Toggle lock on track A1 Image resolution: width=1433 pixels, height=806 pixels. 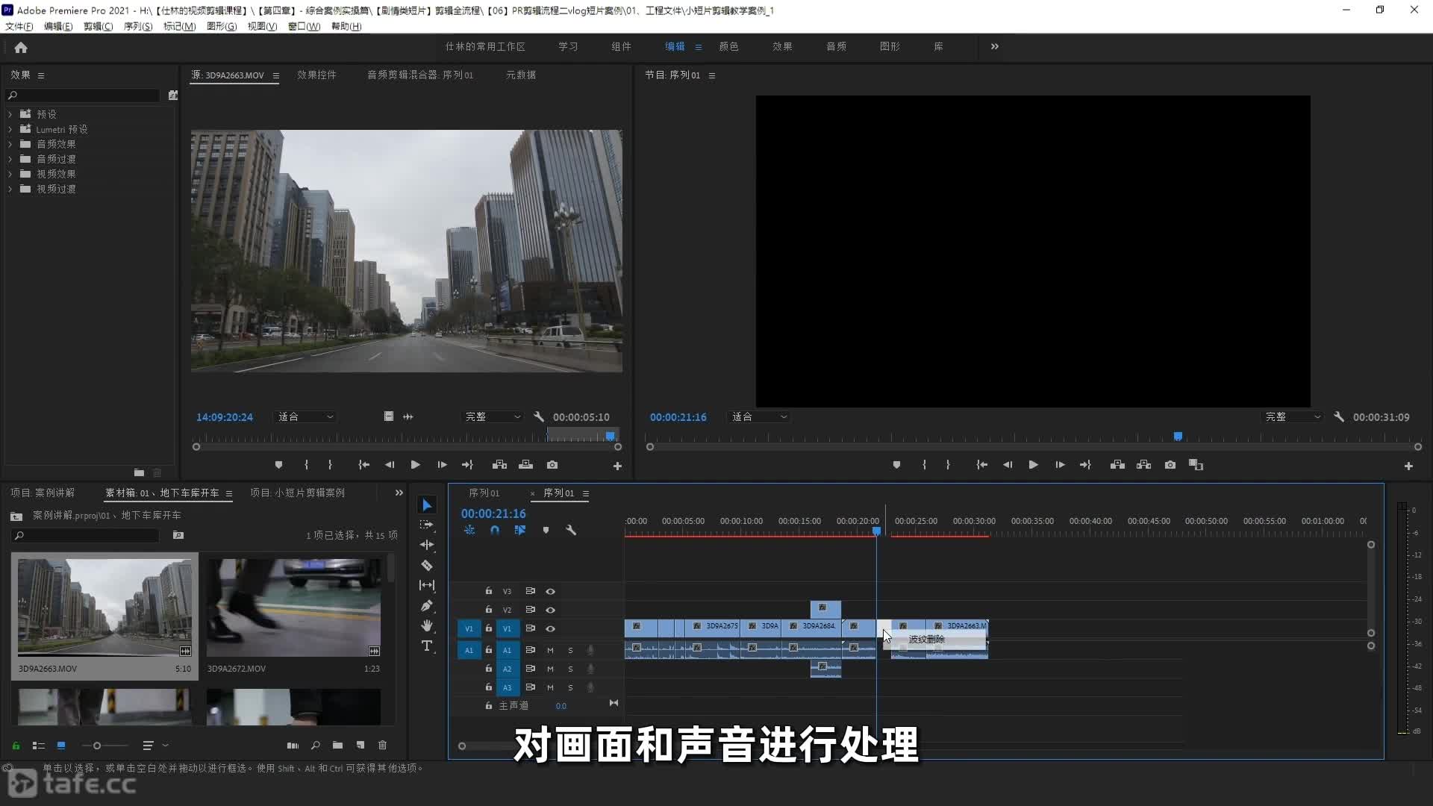(x=489, y=650)
